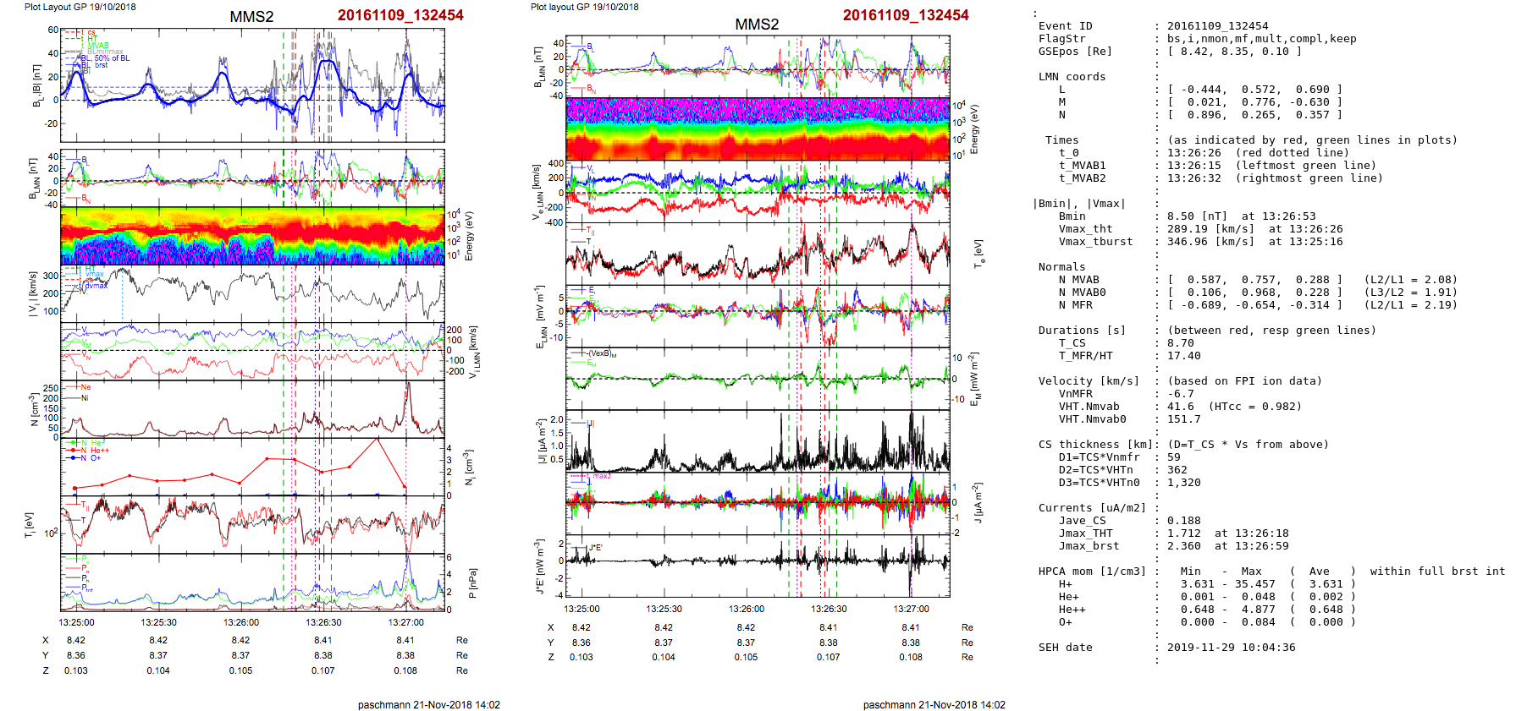Select the electron energy spectrogram in the right plot
The image size is (1527, 711).
(x=757, y=129)
